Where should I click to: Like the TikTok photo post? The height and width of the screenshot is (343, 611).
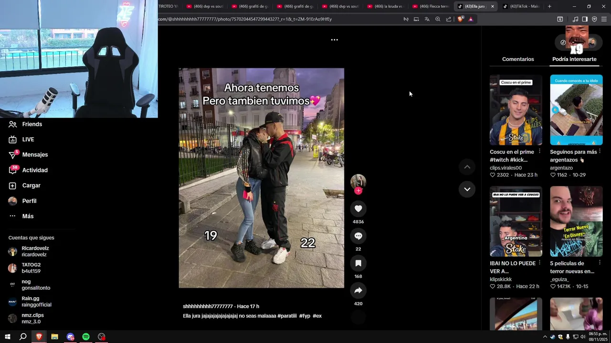point(358,209)
